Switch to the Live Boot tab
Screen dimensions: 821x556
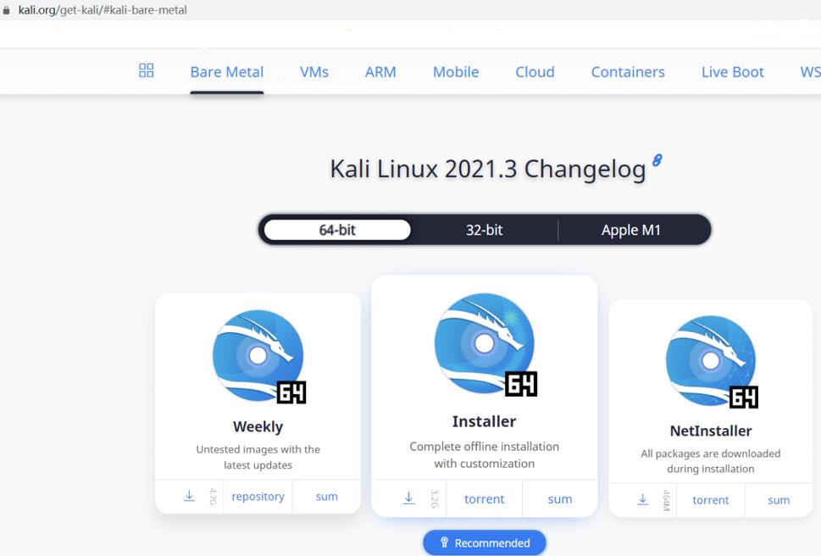coord(732,72)
